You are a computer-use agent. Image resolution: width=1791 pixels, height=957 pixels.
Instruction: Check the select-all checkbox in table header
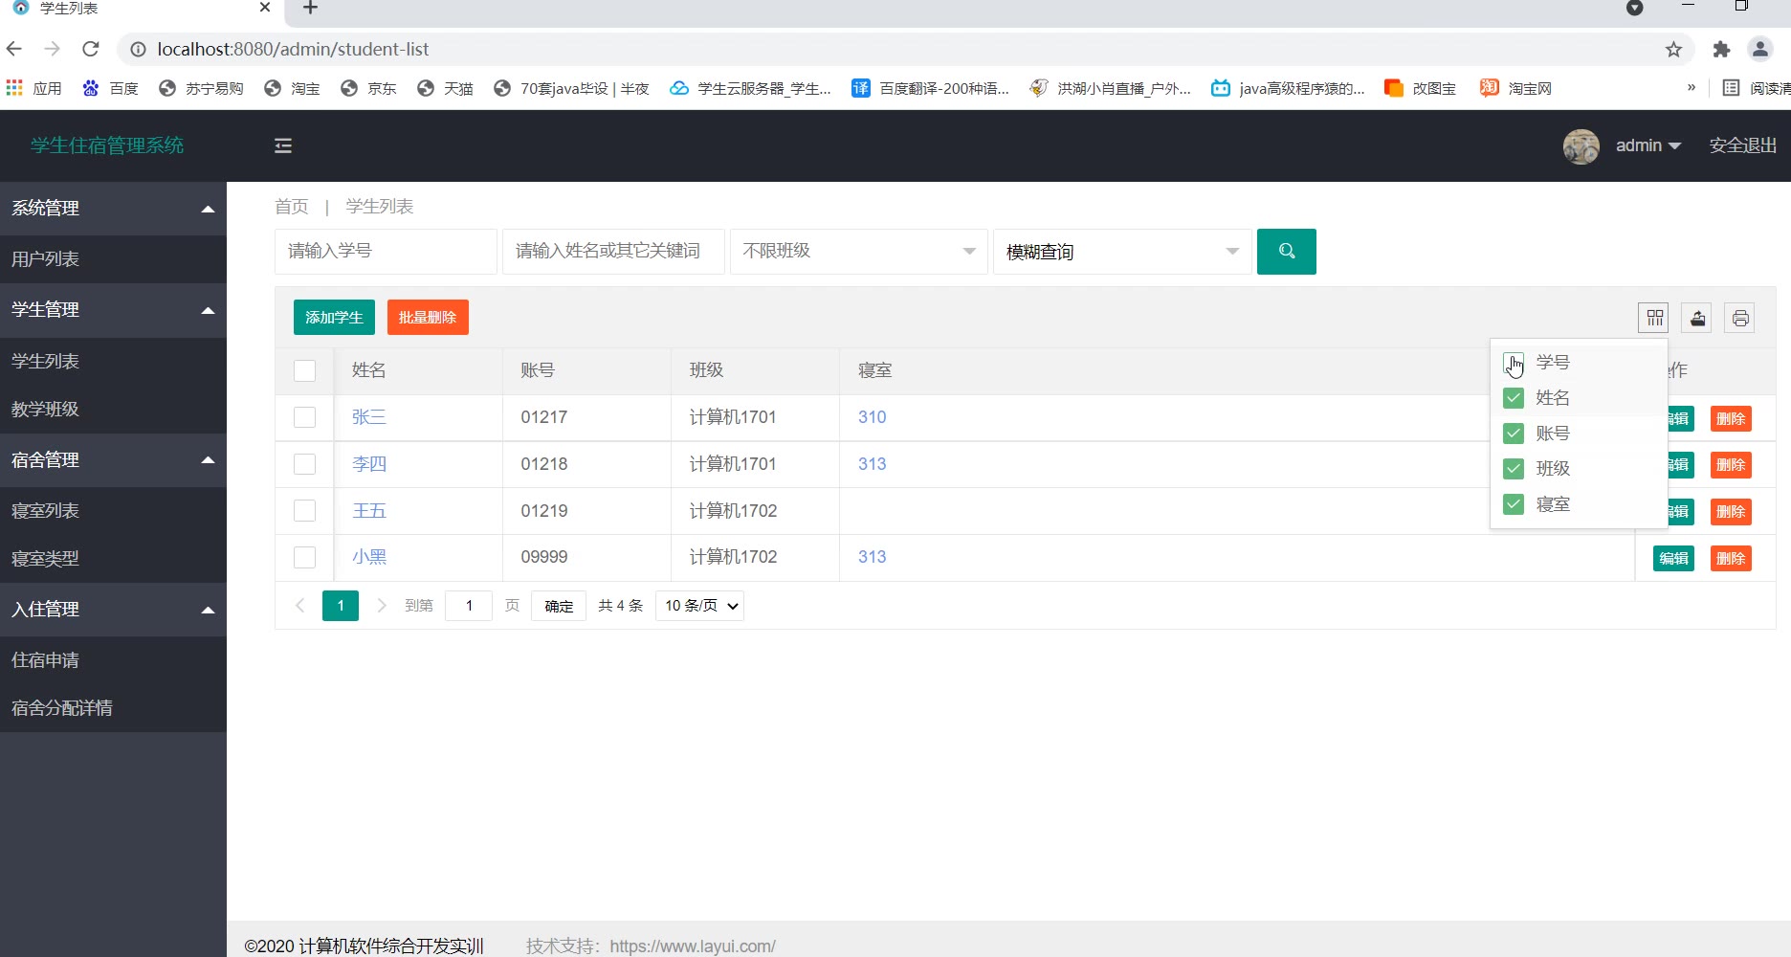pos(304,370)
